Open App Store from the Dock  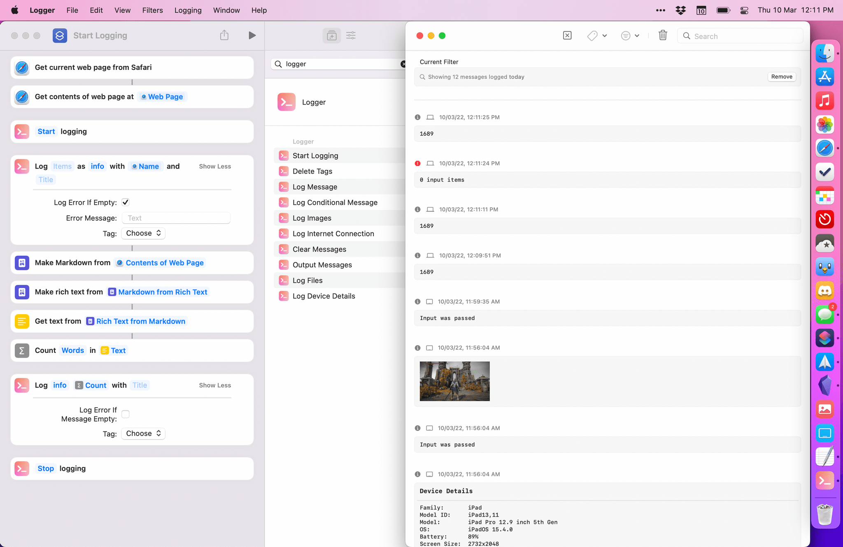pos(825,77)
